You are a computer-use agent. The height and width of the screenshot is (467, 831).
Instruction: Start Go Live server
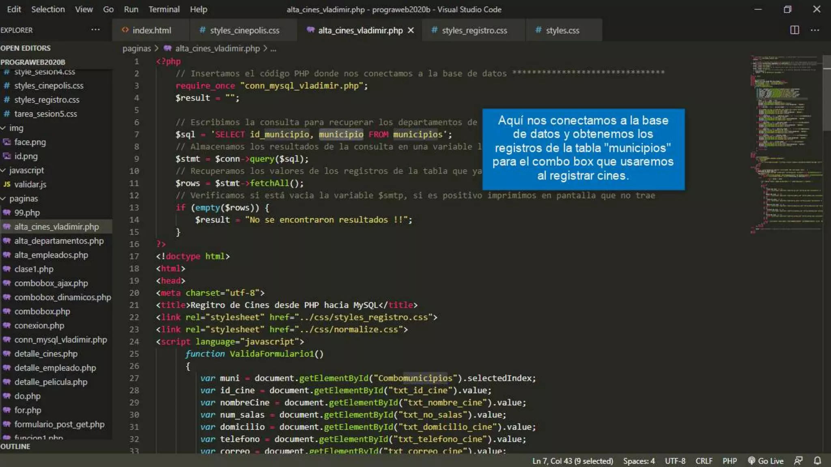click(766, 461)
